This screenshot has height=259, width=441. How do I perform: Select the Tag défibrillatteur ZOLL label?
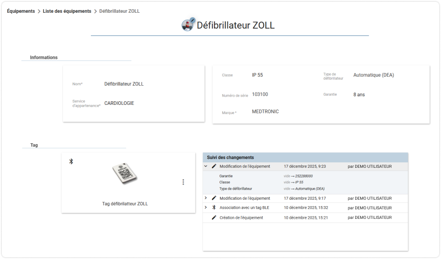125,204
